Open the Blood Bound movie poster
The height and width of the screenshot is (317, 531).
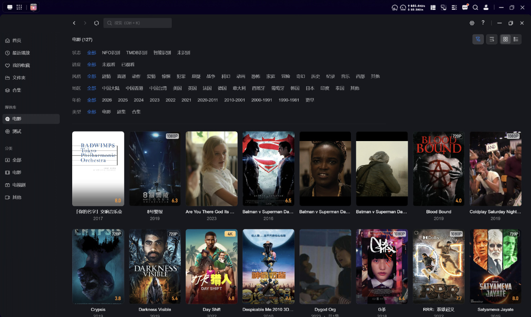pyautogui.click(x=439, y=168)
